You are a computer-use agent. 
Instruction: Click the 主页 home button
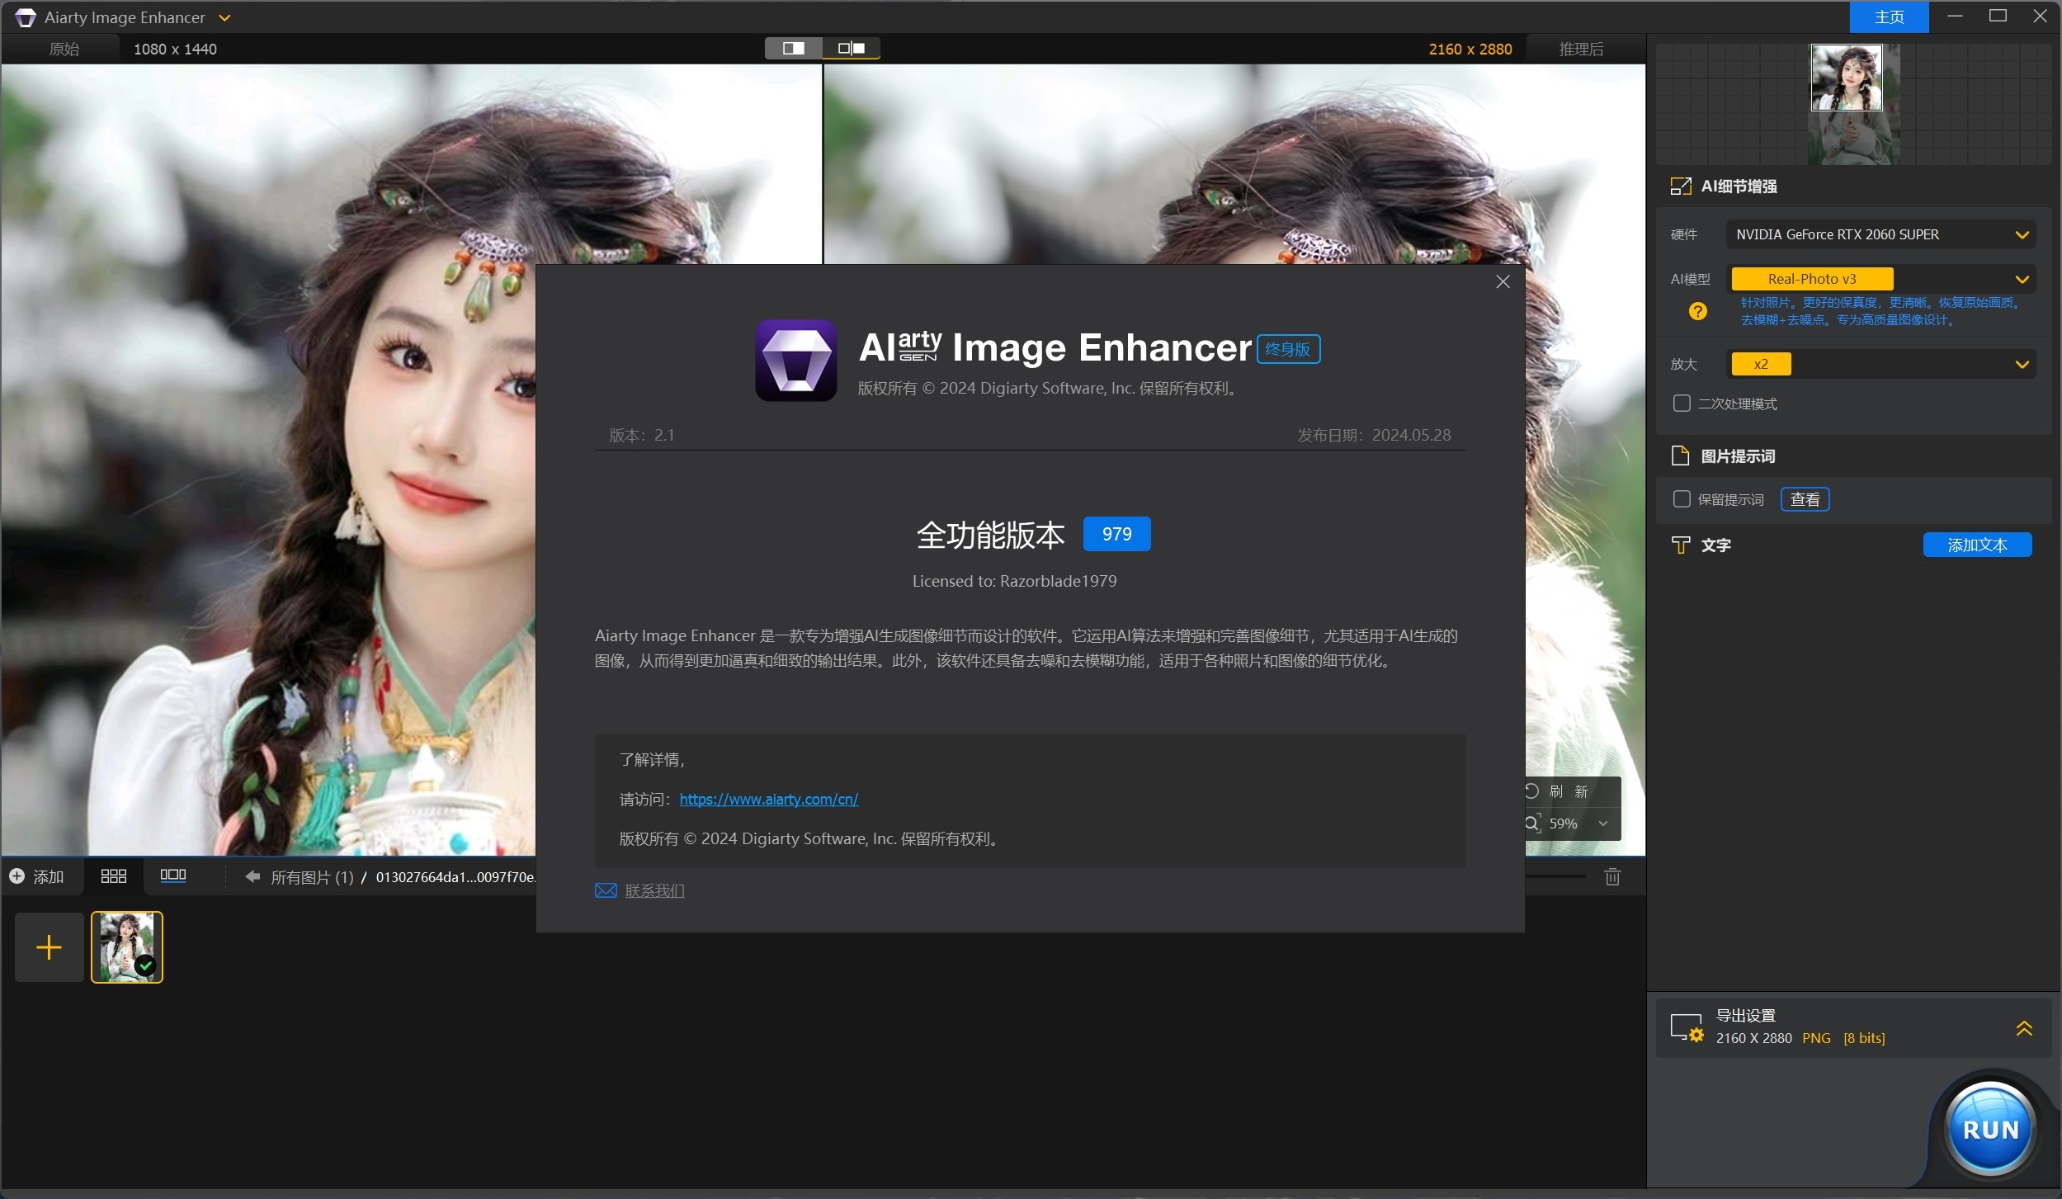[x=1889, y=17]
